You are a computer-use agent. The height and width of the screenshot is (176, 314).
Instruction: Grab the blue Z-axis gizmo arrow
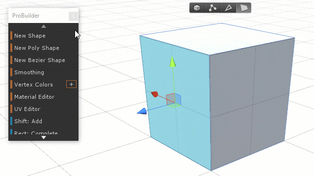pos(142,111)
